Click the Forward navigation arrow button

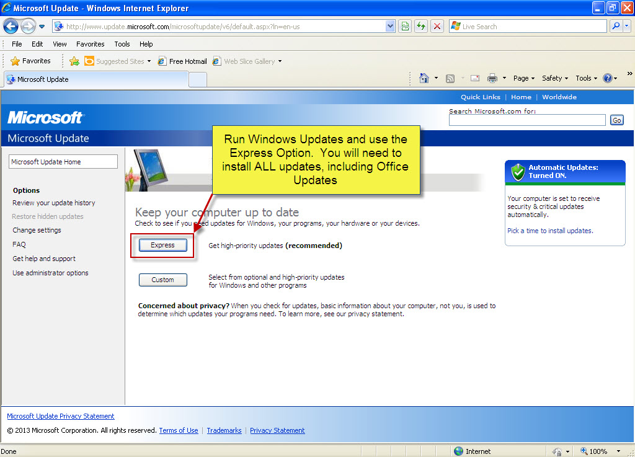tap(28, 27)
